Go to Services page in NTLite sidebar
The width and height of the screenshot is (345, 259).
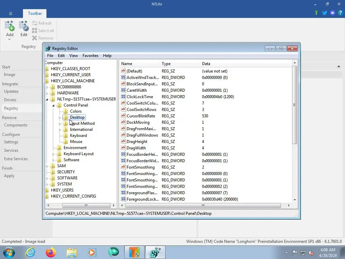point(11,150)
